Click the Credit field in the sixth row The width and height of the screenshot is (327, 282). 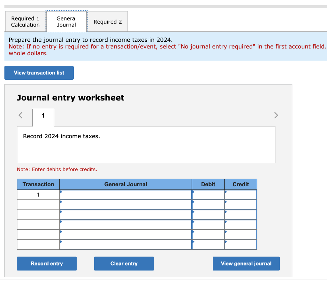[241, 244]
